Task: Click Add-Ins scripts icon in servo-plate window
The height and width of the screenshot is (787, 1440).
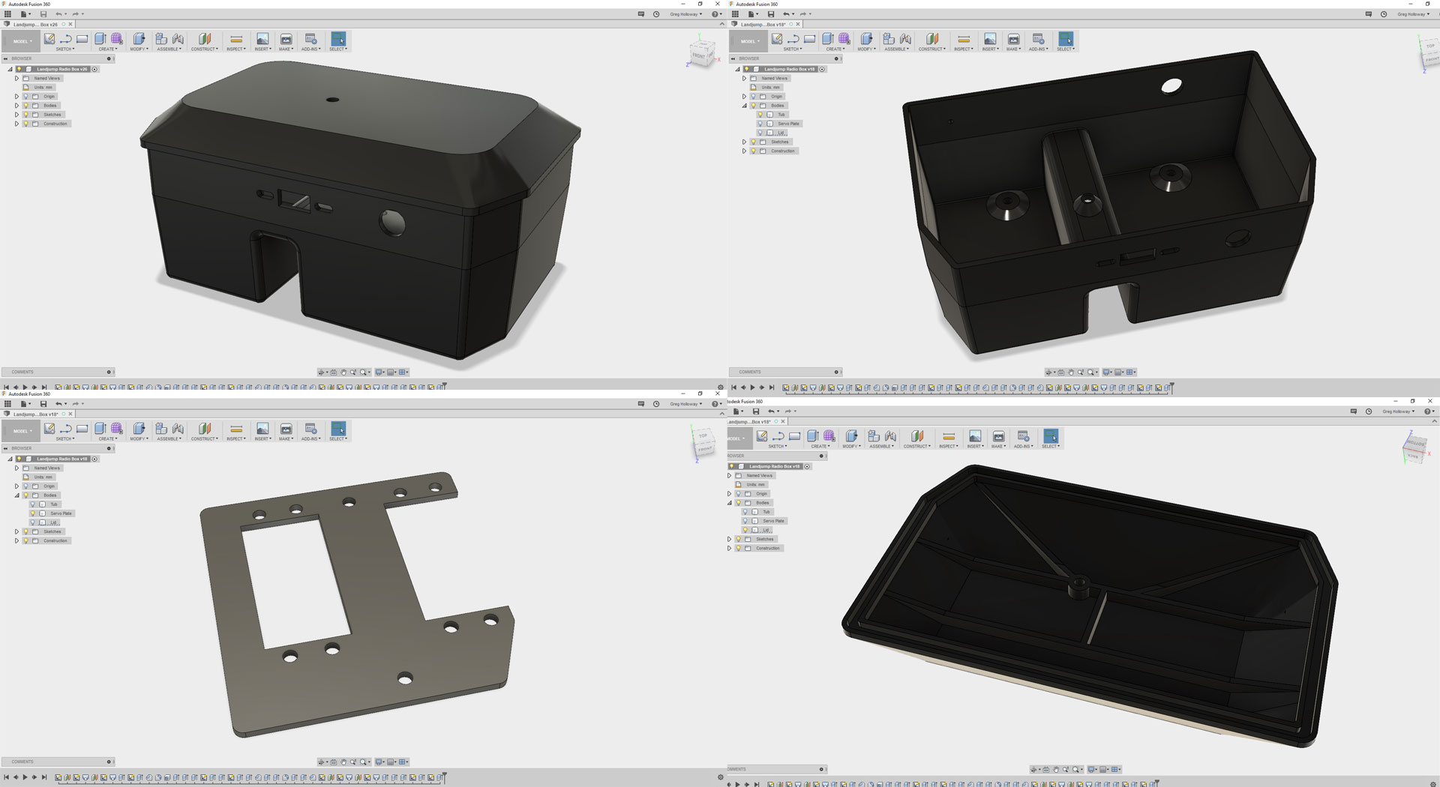Action: click(x=310, y=429)
